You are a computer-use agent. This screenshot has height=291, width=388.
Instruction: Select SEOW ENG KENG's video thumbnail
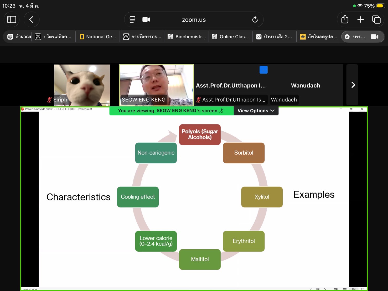tap(157, 85)
